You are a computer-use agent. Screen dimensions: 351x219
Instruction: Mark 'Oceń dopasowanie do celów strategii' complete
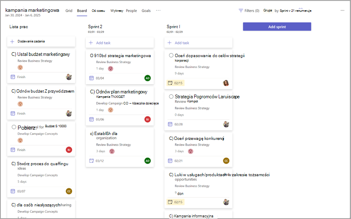pyautogui.click(x=171, y=55)
